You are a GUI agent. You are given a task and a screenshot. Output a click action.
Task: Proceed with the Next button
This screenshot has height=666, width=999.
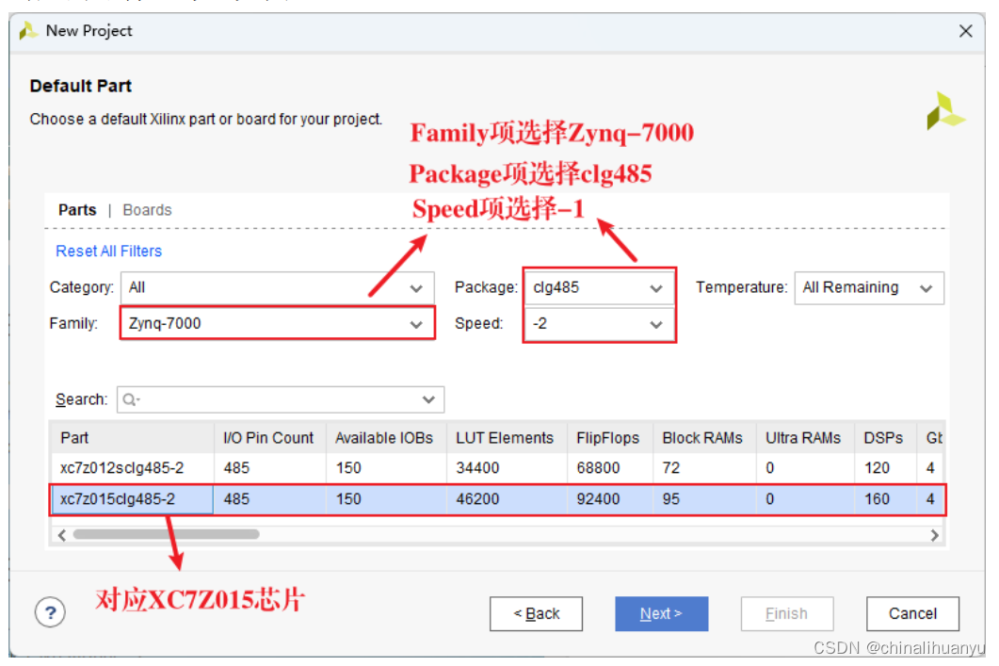coord(661,614)
